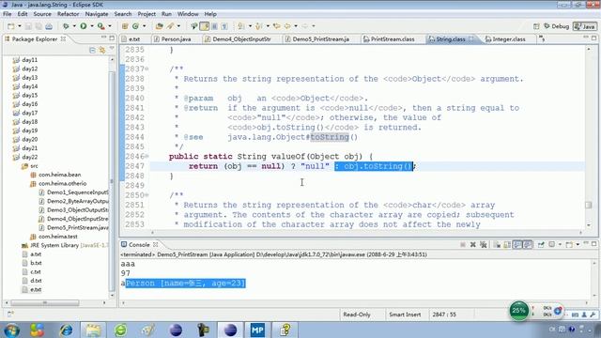601x338 pixels.
Task: Open the Display Selected Console dropdown
Action: [560, 244]
